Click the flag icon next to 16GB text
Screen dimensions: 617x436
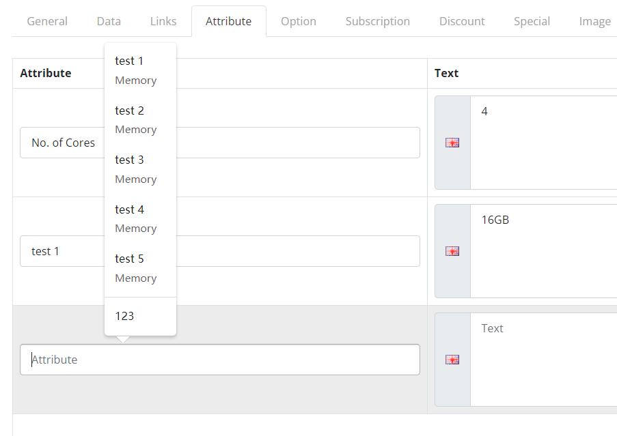click(452, 251)
